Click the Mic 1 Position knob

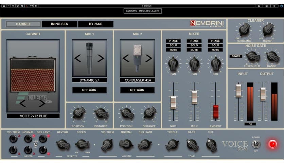tap(78, 113)
